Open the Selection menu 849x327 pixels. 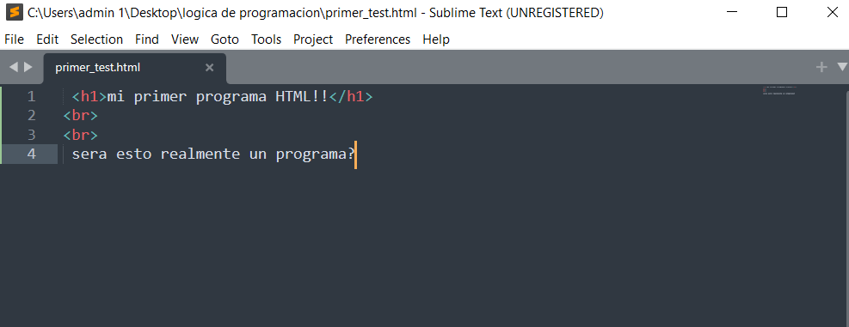coord(97,39)
